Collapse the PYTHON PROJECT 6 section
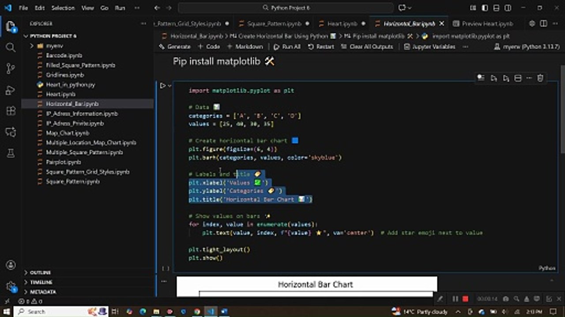 click(x=26, y=36)
